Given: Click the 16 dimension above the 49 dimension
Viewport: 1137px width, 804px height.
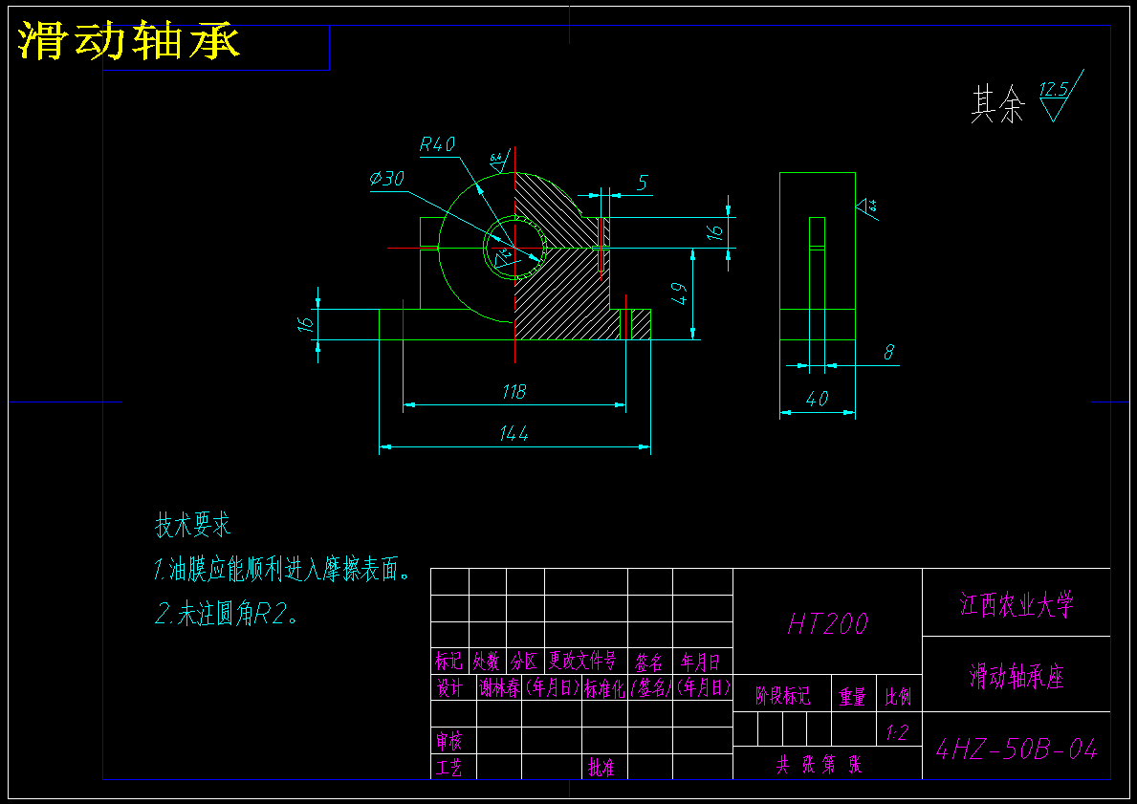Looking at the screenshot, I should [x=715, y=232].
